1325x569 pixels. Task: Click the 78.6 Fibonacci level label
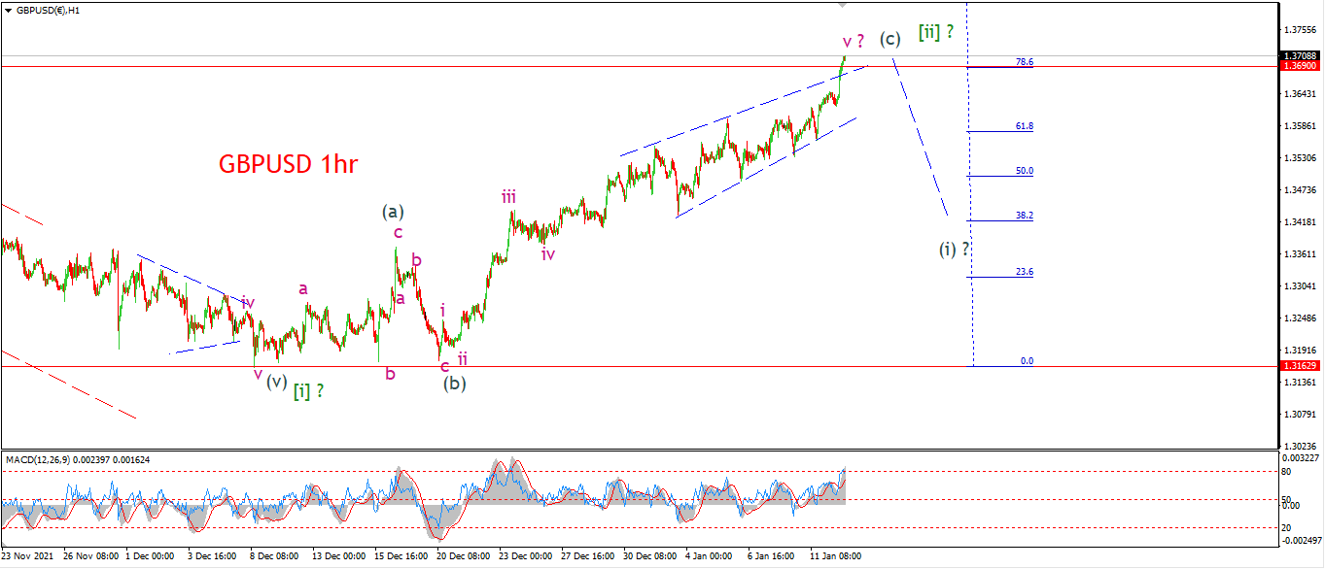pyautogui.click(x=1024, y=62)
